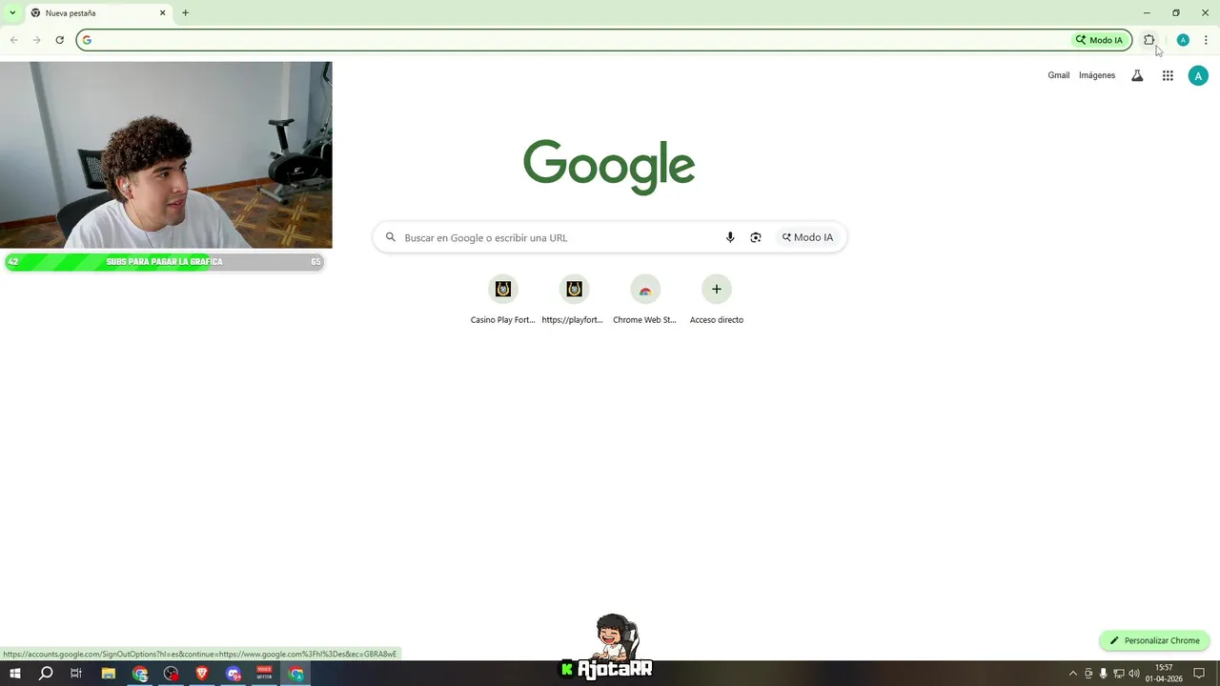Open volume control in tray
This screenshot has width=1220, height=686.
[x=1134, y=674]
